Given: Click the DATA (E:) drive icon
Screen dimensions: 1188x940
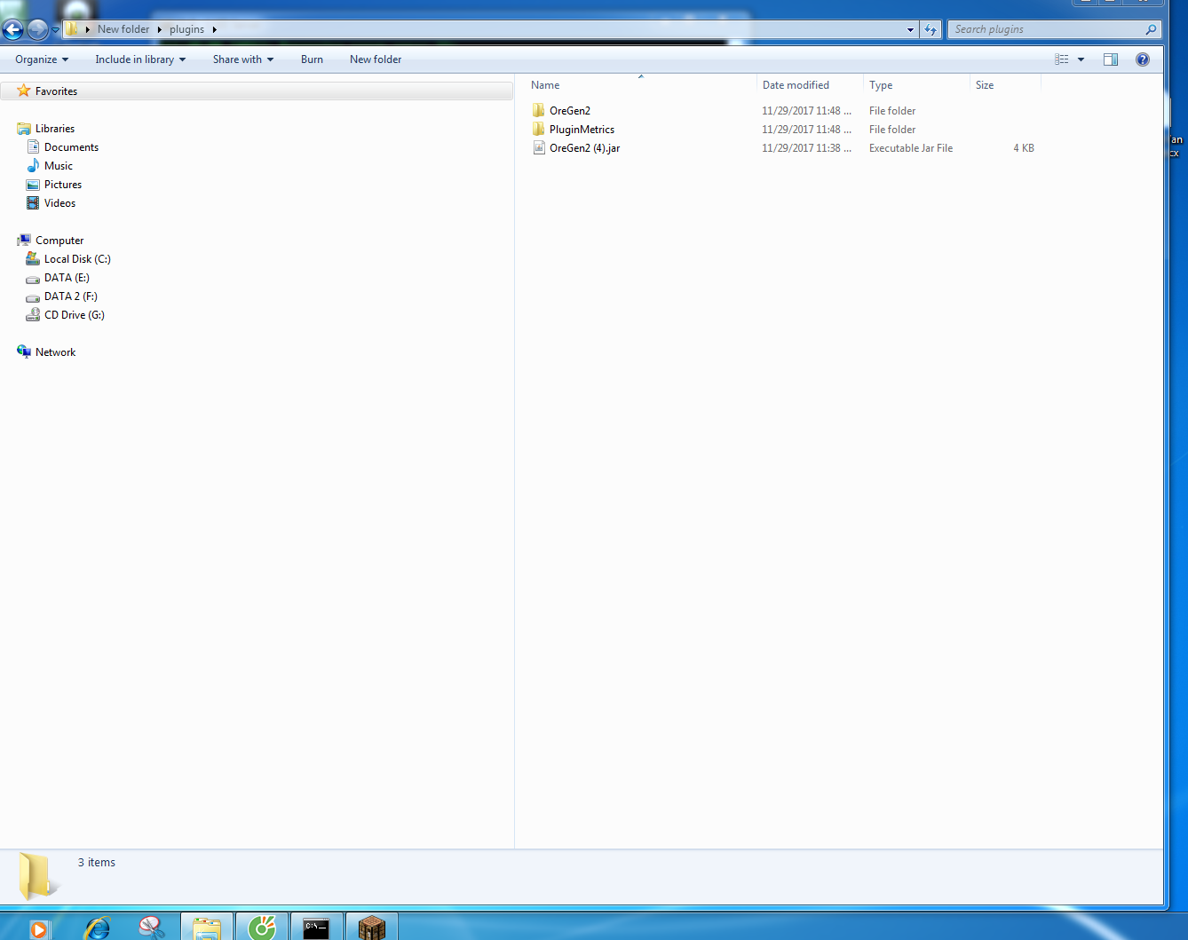Looking at the screenshot, I should pos(33,278).
